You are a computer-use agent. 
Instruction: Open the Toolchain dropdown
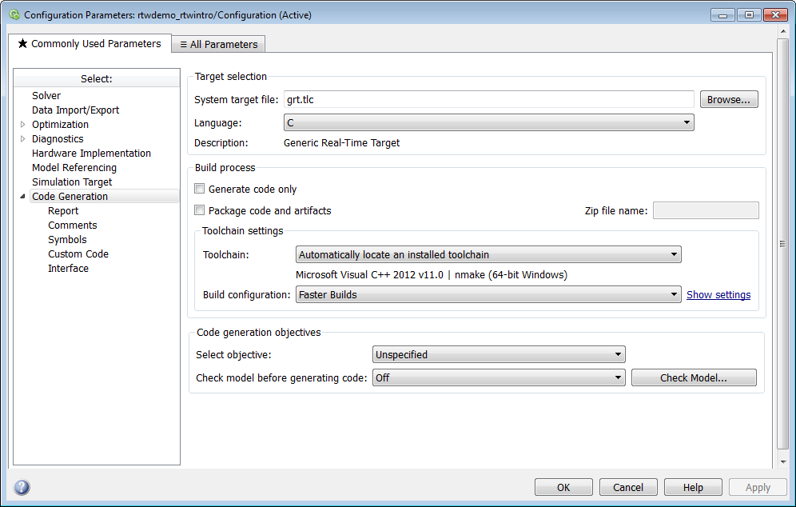488,255
